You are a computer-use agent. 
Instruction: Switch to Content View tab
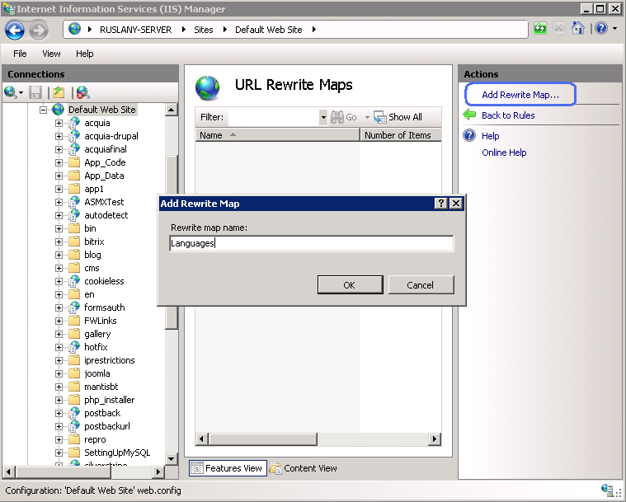click(x=304, y=468)
